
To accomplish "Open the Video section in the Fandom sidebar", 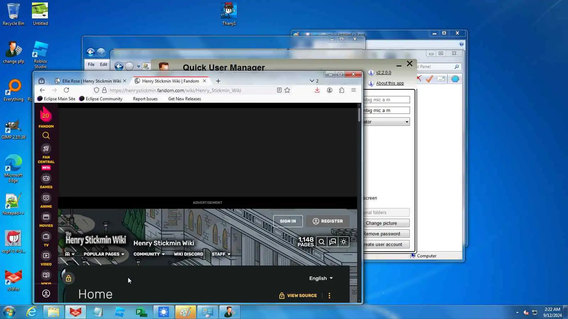I will pos(46,258).
